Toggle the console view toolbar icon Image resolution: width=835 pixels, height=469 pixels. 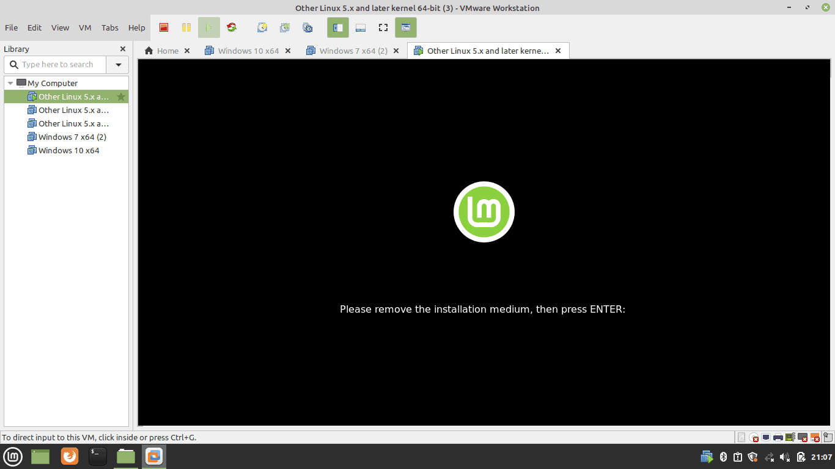[x=406, y=27]
